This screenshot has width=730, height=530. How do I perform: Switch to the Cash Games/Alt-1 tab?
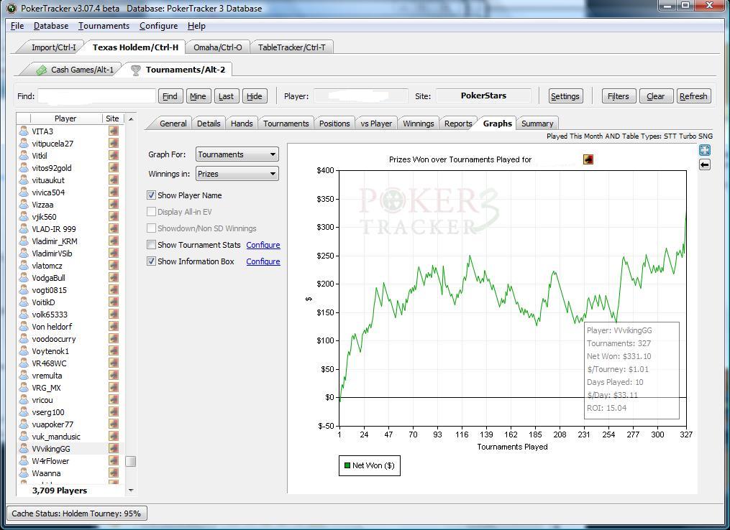click(x=76, y=69)
